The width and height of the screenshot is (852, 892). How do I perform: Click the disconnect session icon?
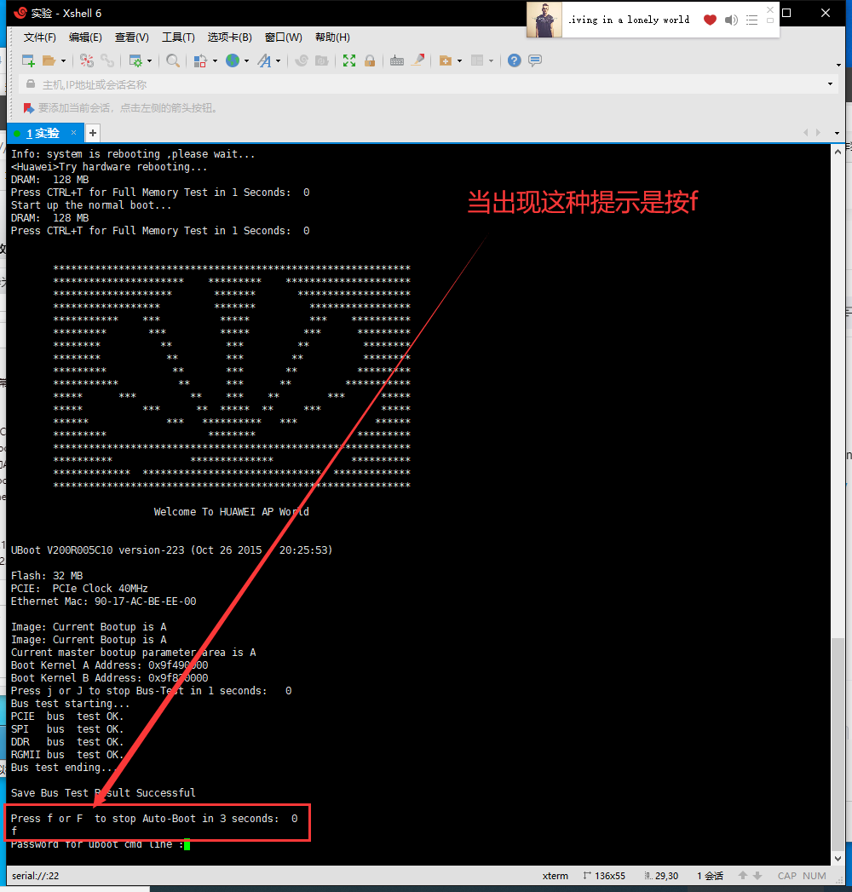86,60
